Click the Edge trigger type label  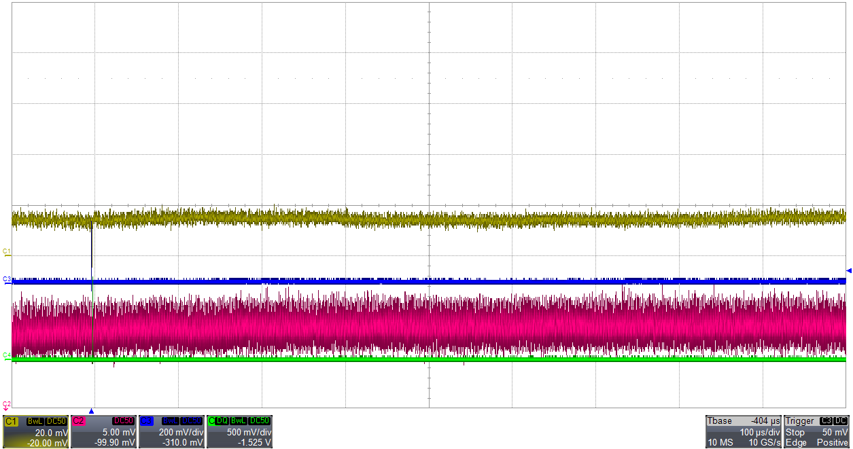click(x=796, y=443)
